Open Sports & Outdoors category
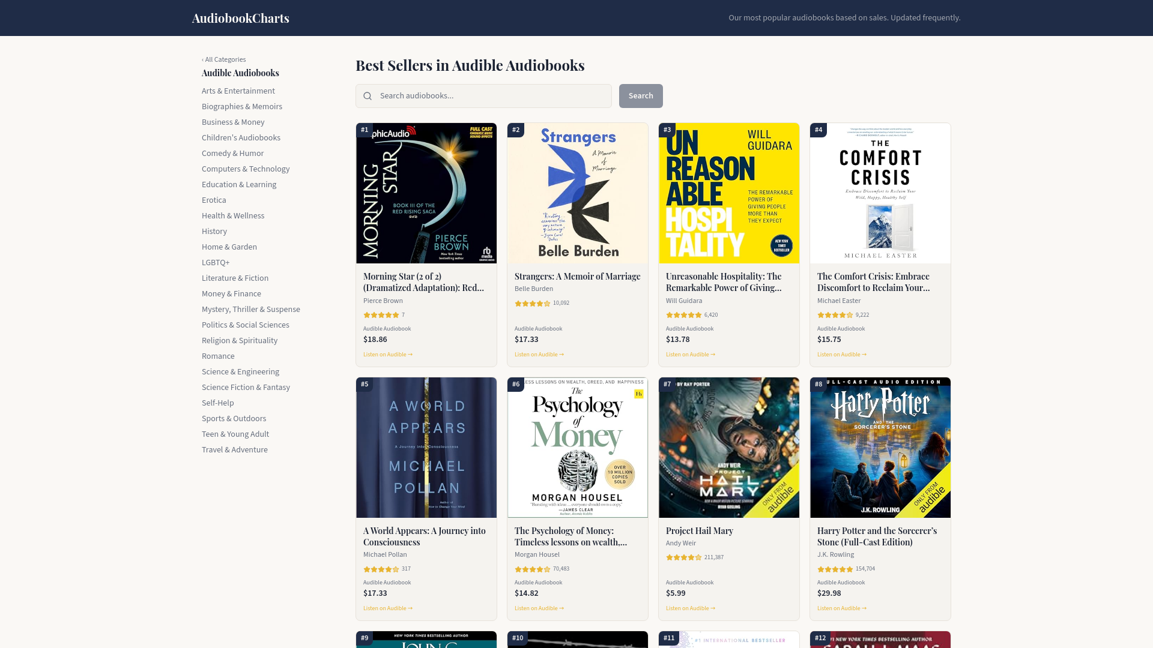 (x=234, y=418)
